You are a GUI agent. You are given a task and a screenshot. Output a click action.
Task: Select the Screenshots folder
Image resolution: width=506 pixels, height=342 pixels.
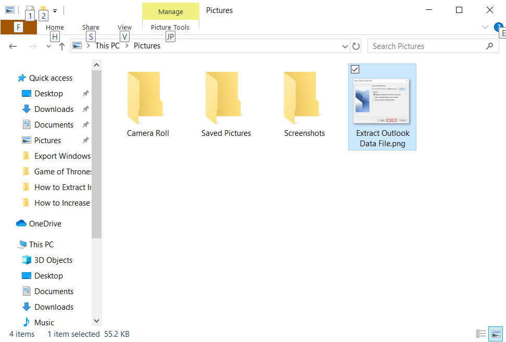(305, 104)
